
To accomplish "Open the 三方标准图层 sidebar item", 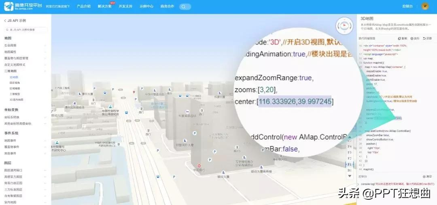I will (x=25, y=189).
